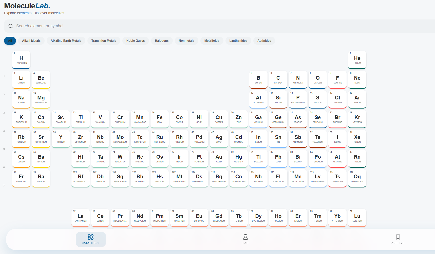Viewport: 435px width, 254px height.
Task: Choose the Neodymium element tile
Action: coord(140,218)
